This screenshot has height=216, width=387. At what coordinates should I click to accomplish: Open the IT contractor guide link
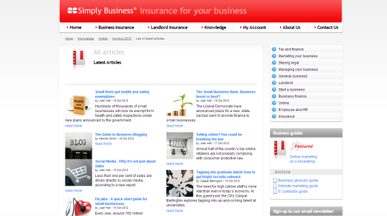tap(293, 191)
